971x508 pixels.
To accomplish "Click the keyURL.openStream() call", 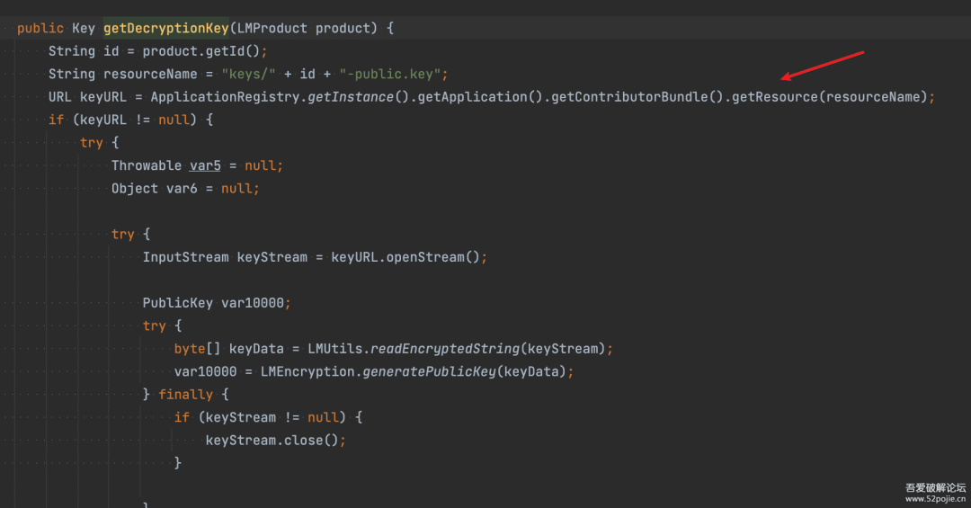I will (x=405, y=257).
